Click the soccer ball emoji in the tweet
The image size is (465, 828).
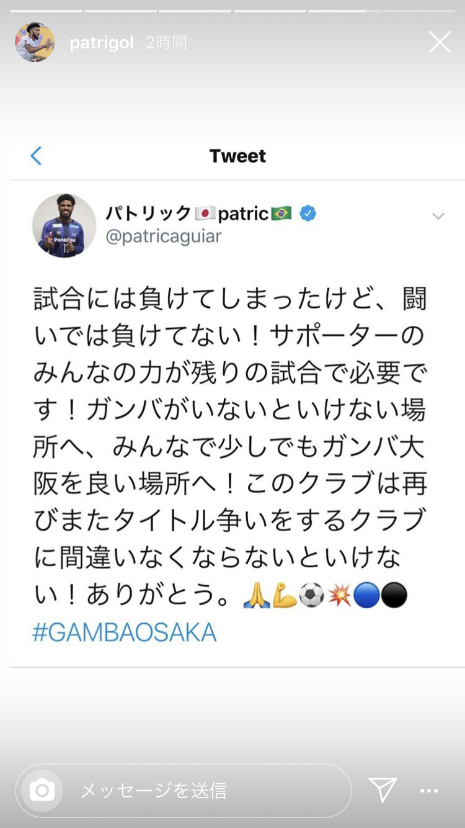pos(311,596)
